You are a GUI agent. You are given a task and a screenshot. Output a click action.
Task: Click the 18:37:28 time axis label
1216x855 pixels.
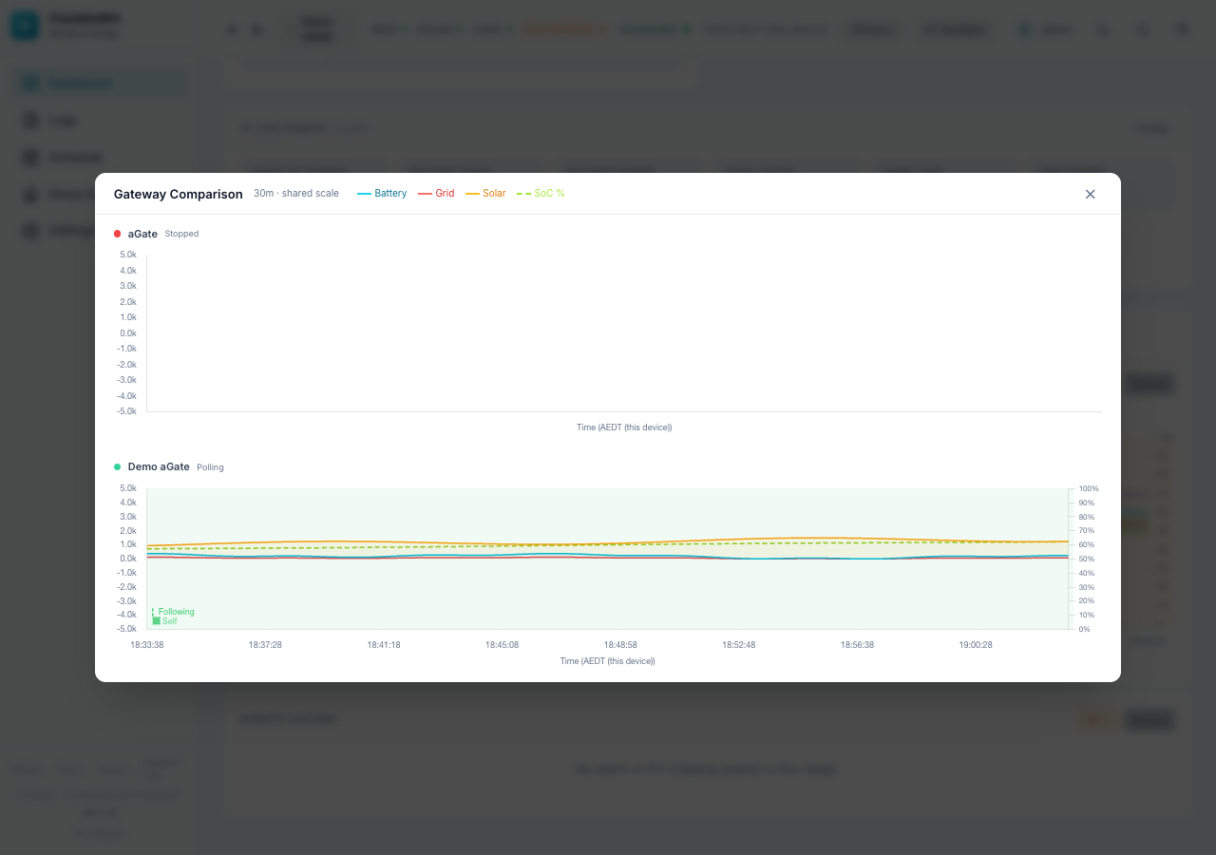point(266,645)
